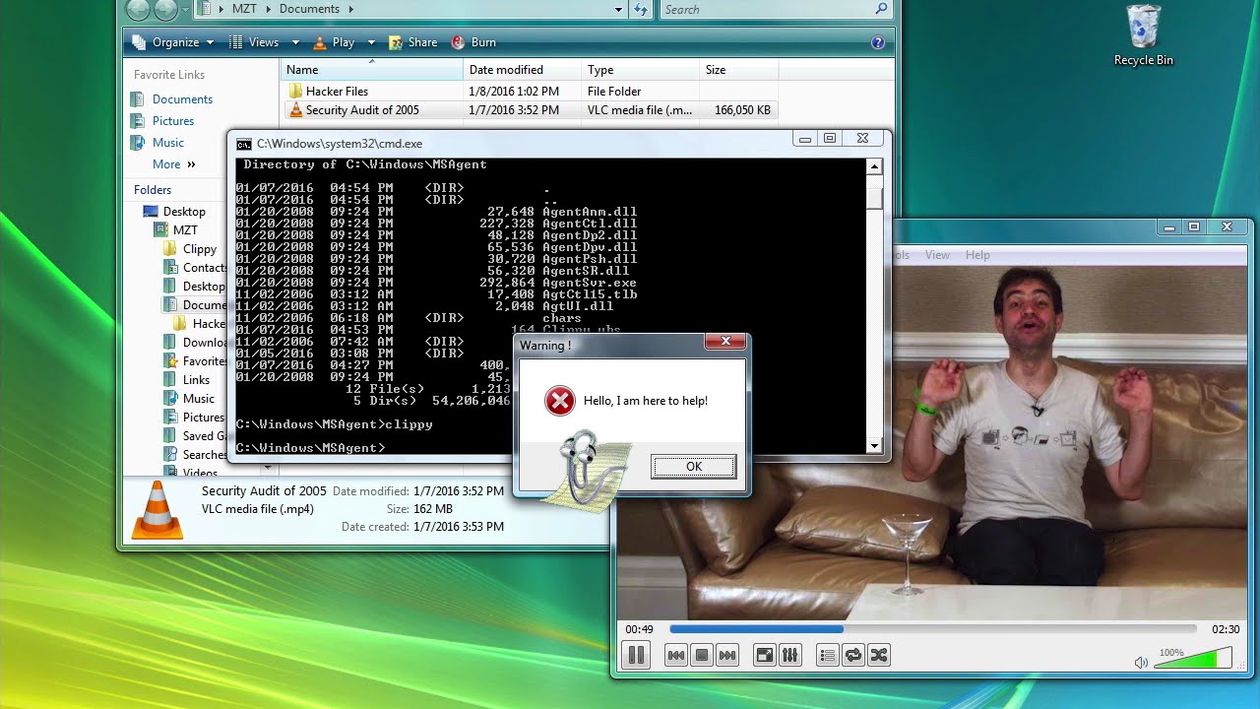
Task: Open VLC extended settings equalizer button
Action: coord(789,655)
